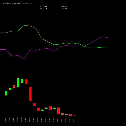Click the "21 Nov" date label

tap(66, 120)
